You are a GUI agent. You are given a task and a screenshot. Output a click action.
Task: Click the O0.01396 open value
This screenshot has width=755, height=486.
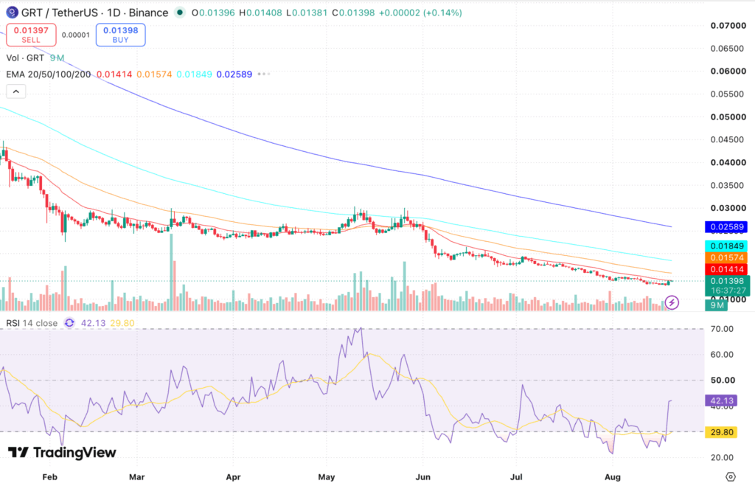(213, 13)
